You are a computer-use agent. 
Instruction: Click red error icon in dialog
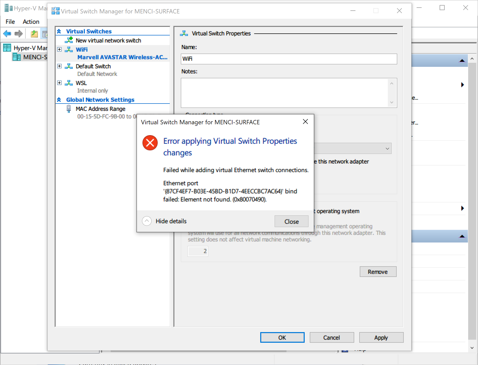(150, 143)
